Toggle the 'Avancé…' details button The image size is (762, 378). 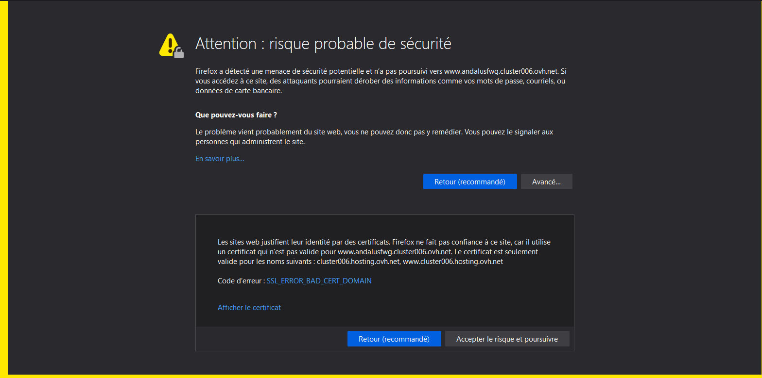pyautogui.click(x=546, y=181)
